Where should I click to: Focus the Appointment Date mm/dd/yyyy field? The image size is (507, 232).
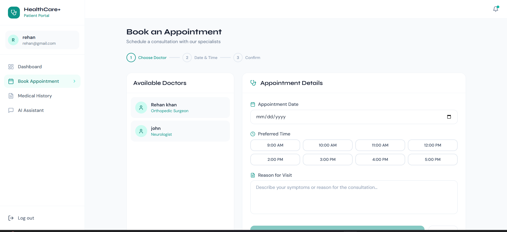pos(354,117)
